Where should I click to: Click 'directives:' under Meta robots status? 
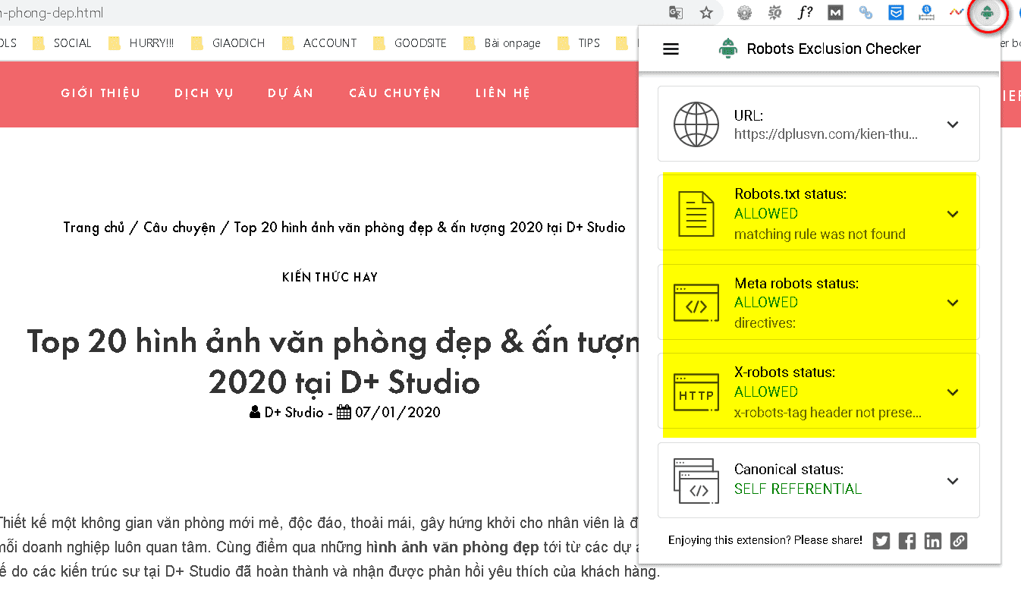[765, 323]
